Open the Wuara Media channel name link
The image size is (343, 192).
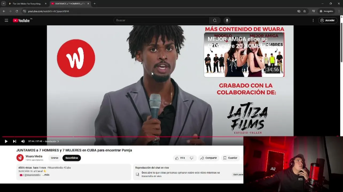pos(34,156)
